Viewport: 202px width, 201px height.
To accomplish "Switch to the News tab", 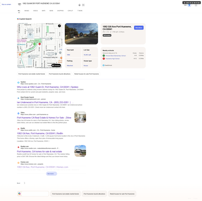I will (x=51, y=11).
